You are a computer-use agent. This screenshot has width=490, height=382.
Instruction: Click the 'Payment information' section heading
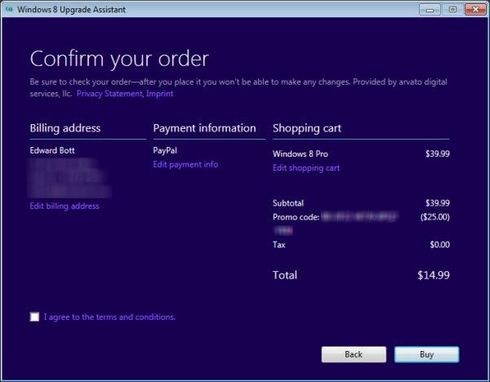(x=204, y=128)
